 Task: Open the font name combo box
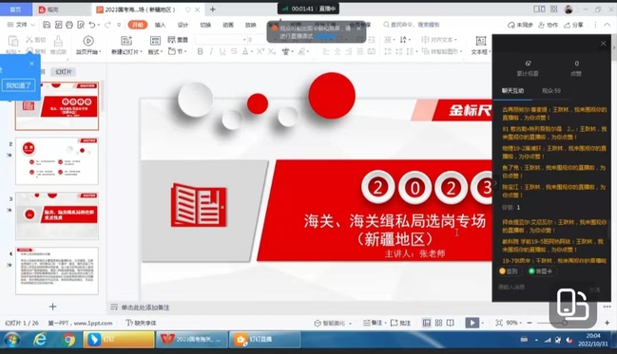click(x=221, y=40)
